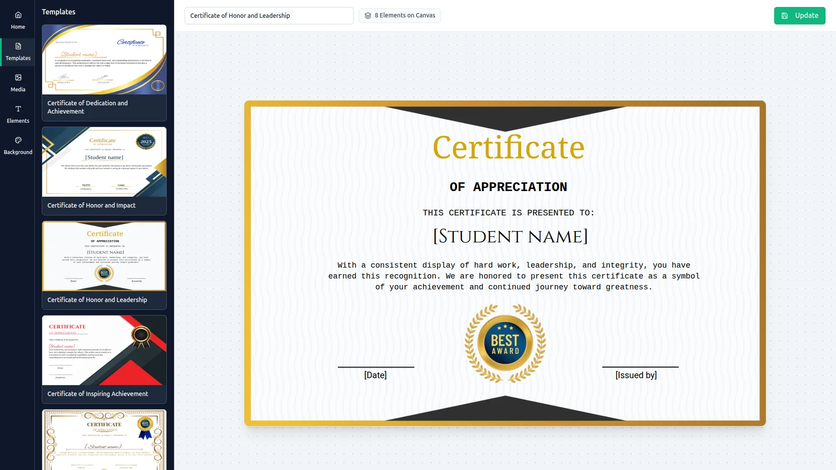Click the [Date] placeholder on canvas
Image resolution: width=836 pixels, height=470 pixels.
point(375,375)
